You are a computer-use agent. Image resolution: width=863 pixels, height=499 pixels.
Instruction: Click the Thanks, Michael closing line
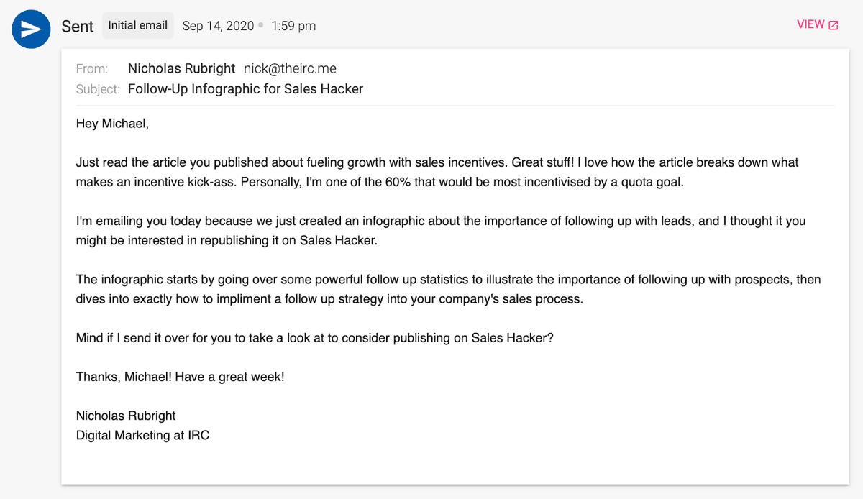click(x=180, y=376)
